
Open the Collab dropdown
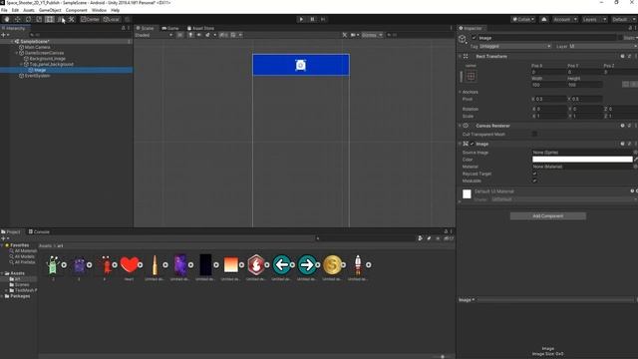[523, 19]
